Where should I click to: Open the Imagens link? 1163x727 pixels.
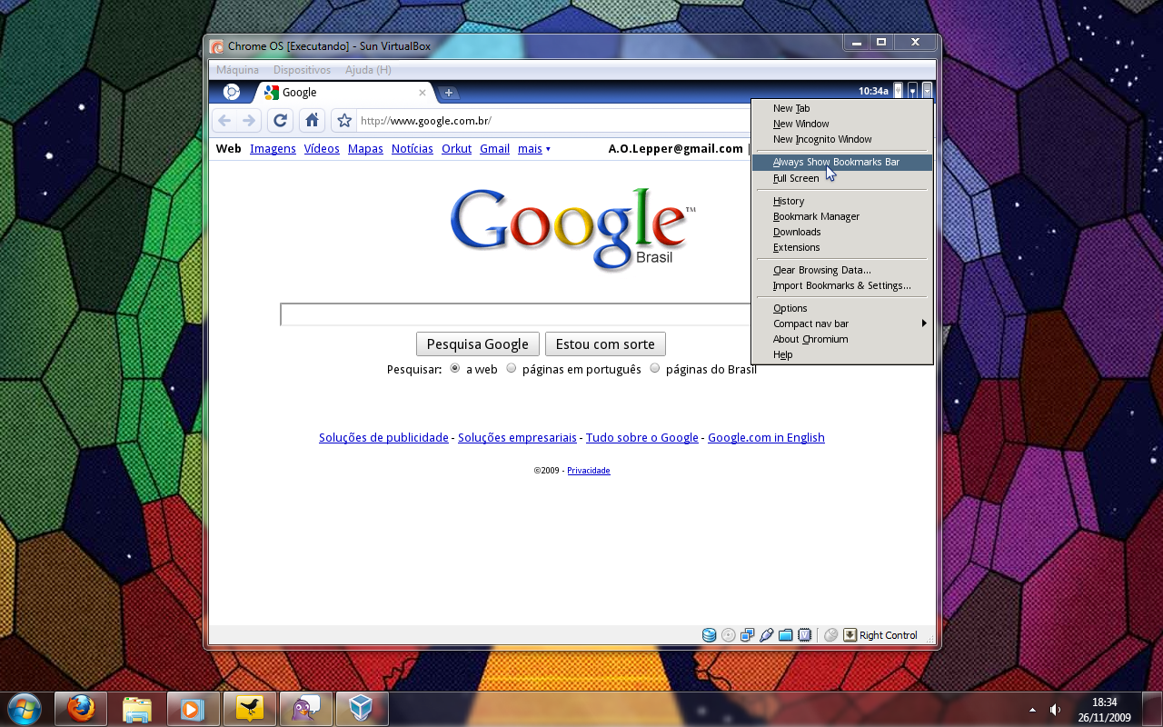click(273, 148)
